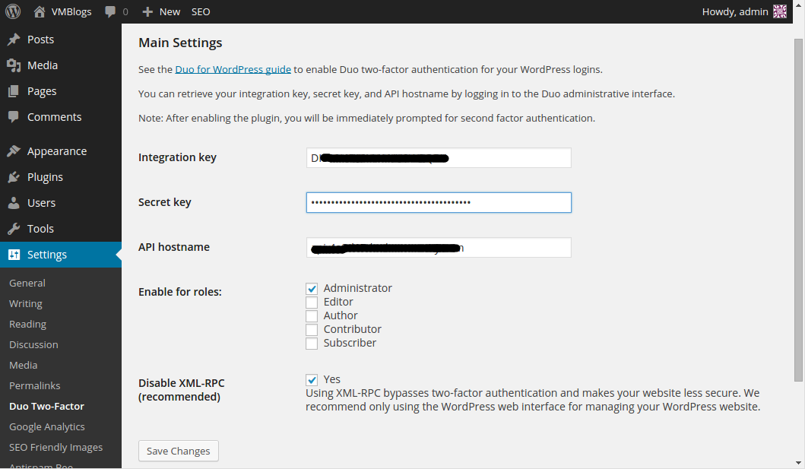Toggle the Disable XML-RPC Yes checkbox

point(312,380)
